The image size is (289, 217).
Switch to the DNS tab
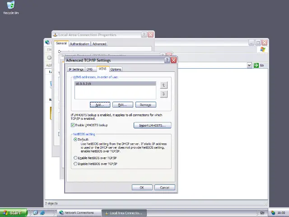(89, 69)
